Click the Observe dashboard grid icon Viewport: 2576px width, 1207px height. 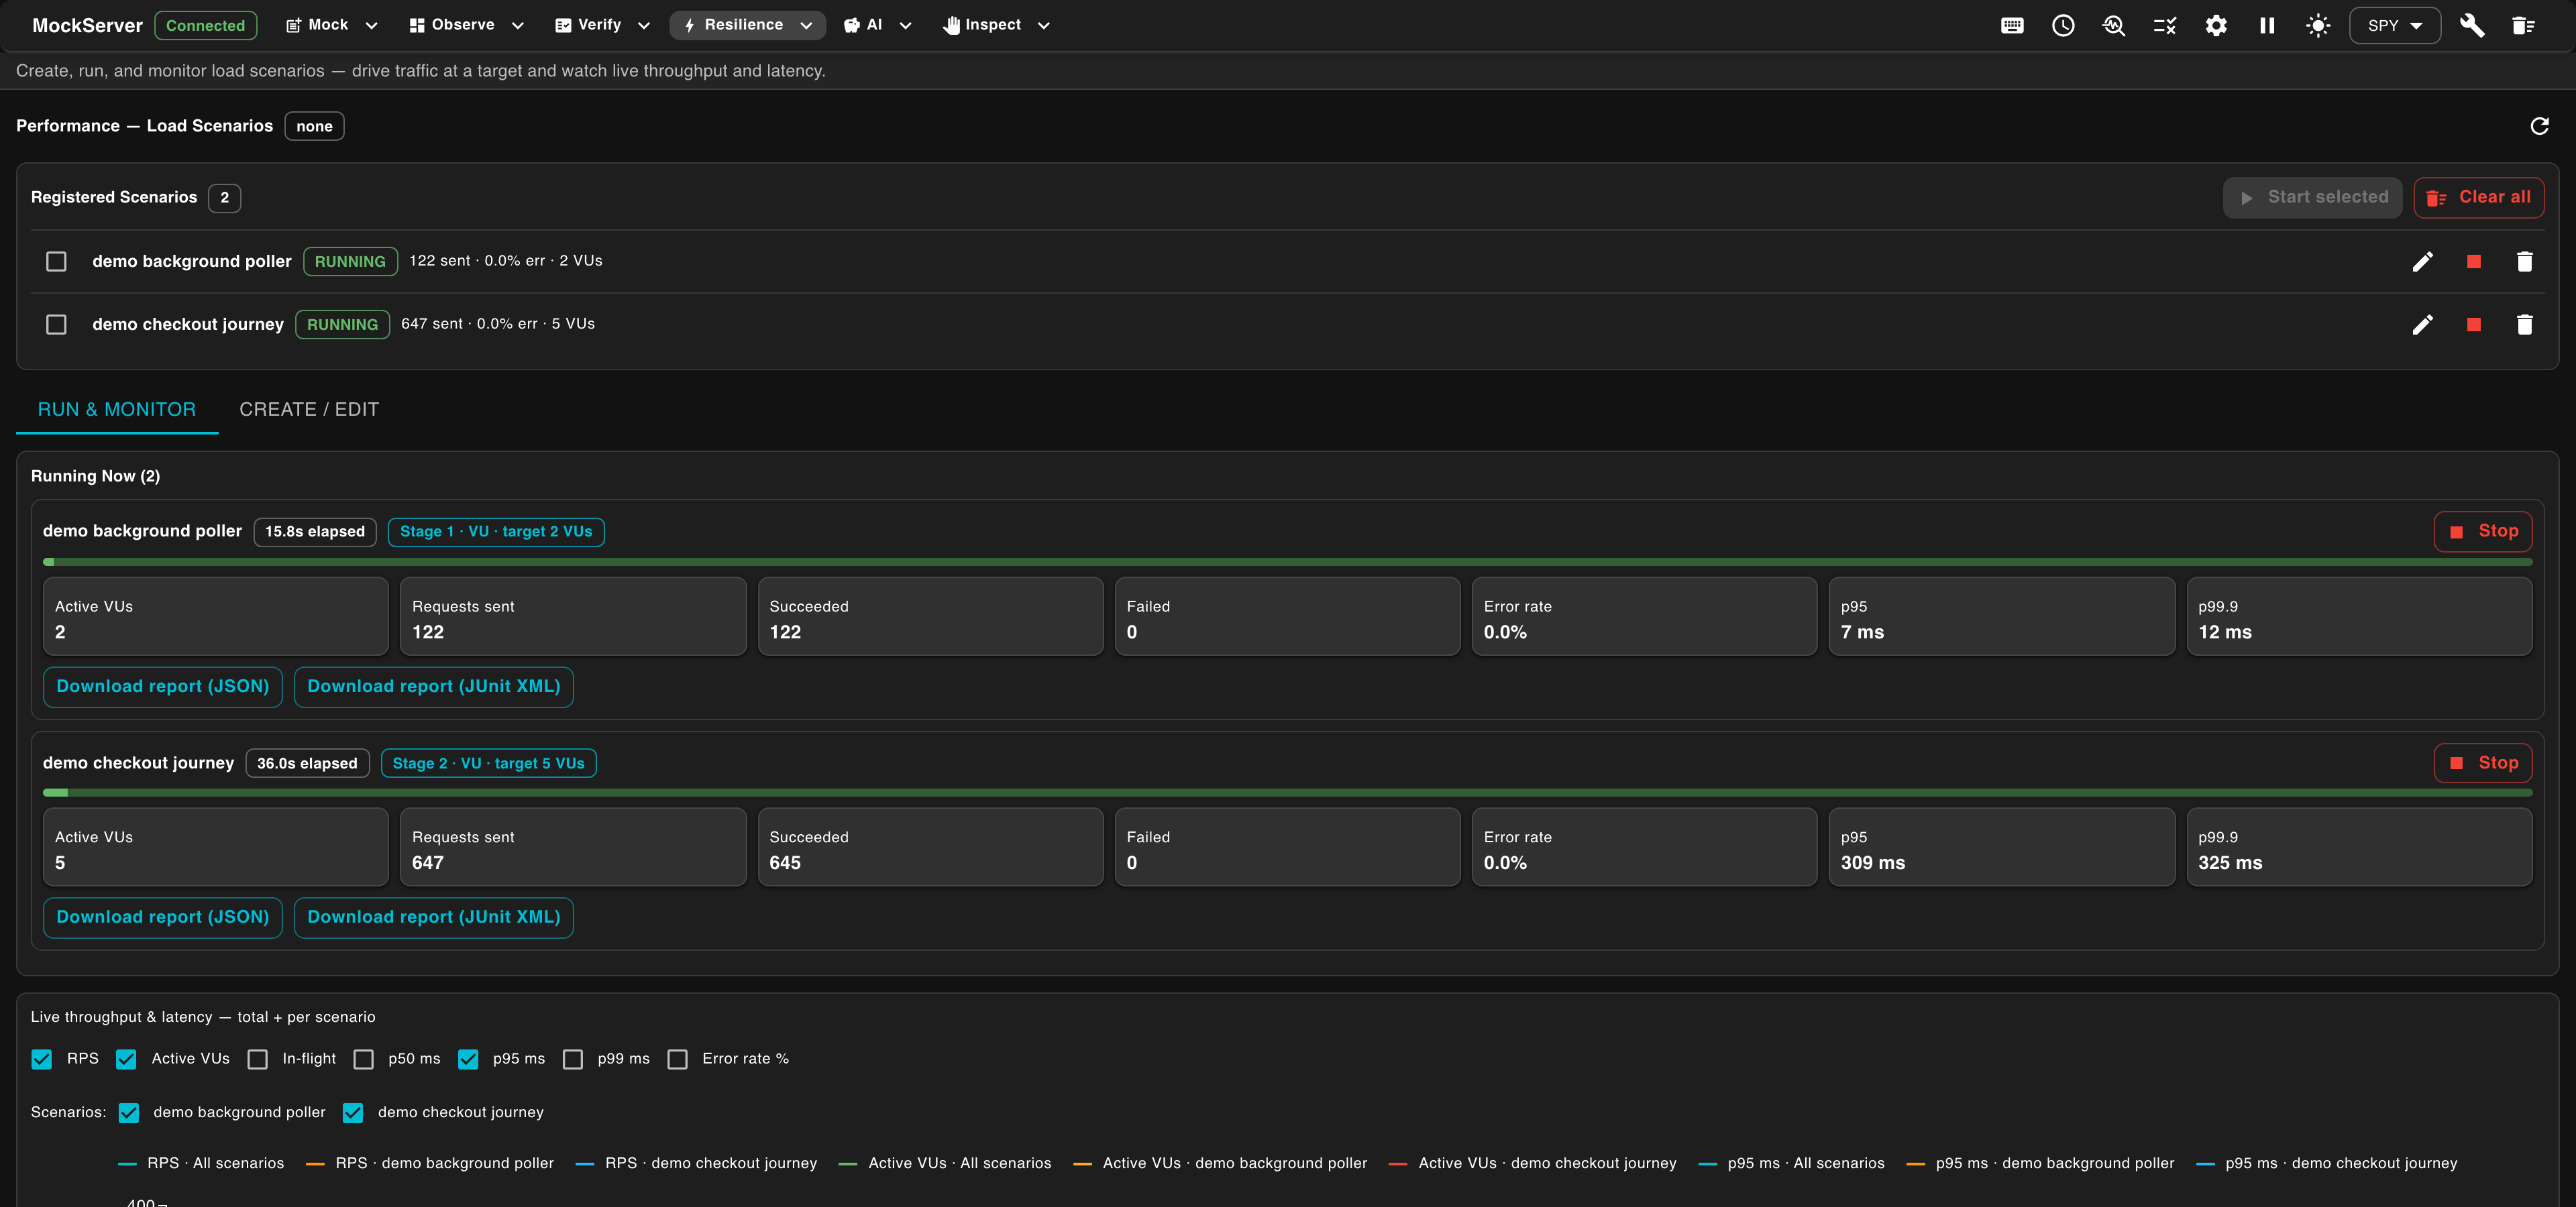pyautogui.click(x=417, y=26)
